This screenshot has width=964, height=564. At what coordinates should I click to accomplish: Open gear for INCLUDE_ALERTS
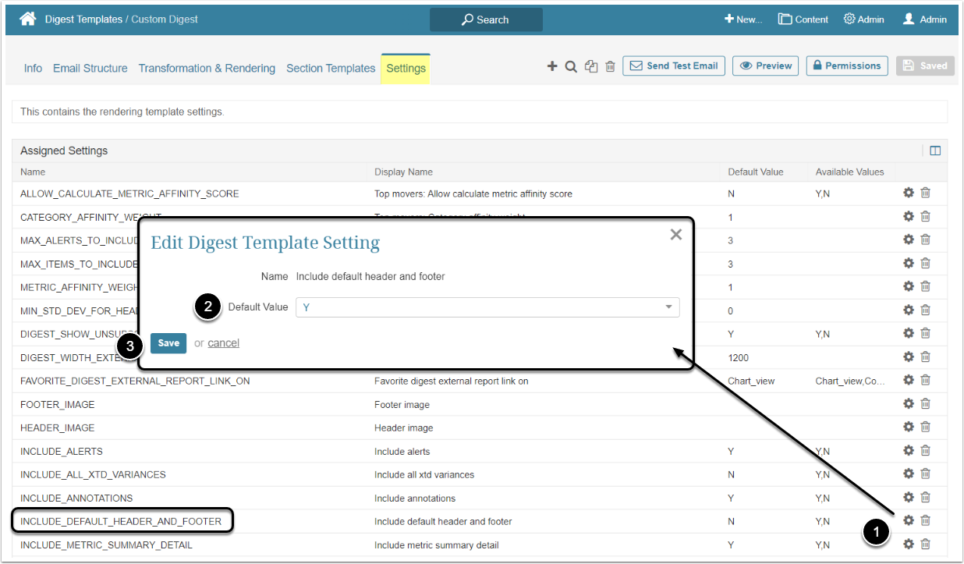pos(909,450)
